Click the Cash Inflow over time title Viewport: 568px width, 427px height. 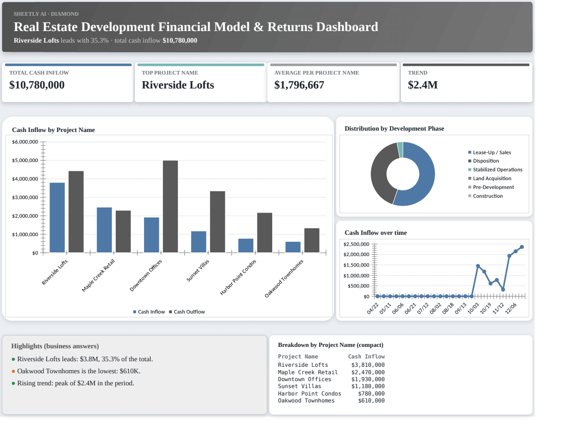click(x=376, y=233)
